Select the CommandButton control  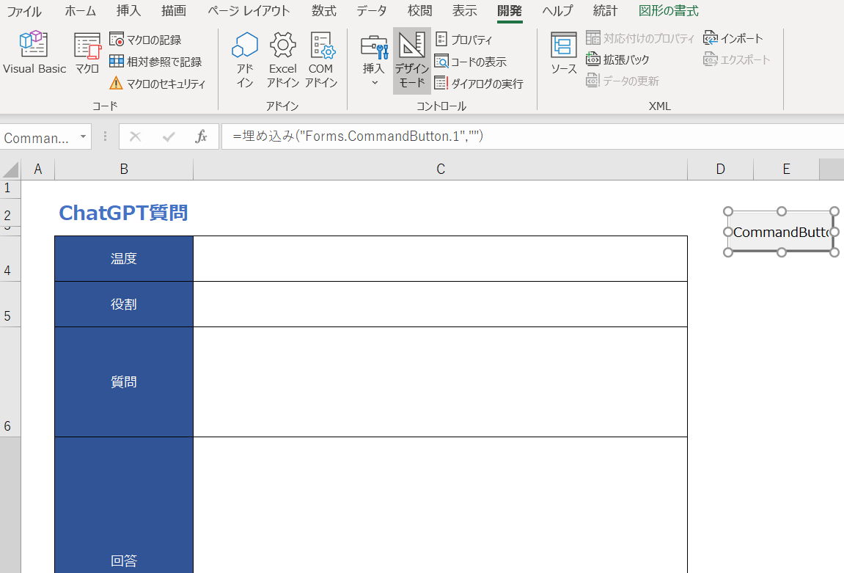point(780,232)
